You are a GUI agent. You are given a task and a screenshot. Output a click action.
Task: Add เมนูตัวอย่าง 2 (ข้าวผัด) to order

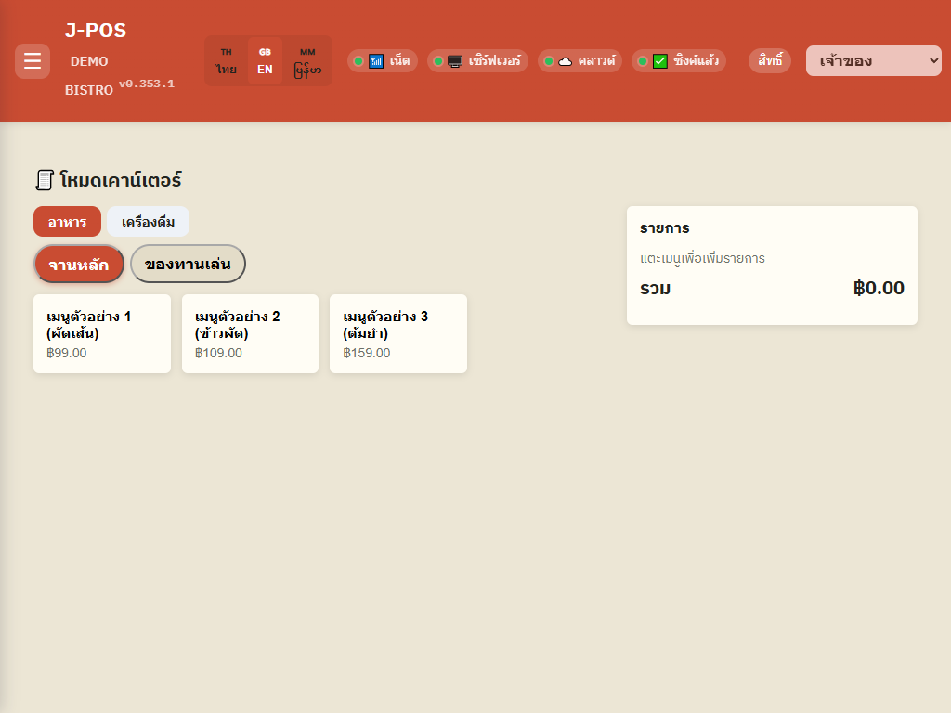tap(250, 333)
